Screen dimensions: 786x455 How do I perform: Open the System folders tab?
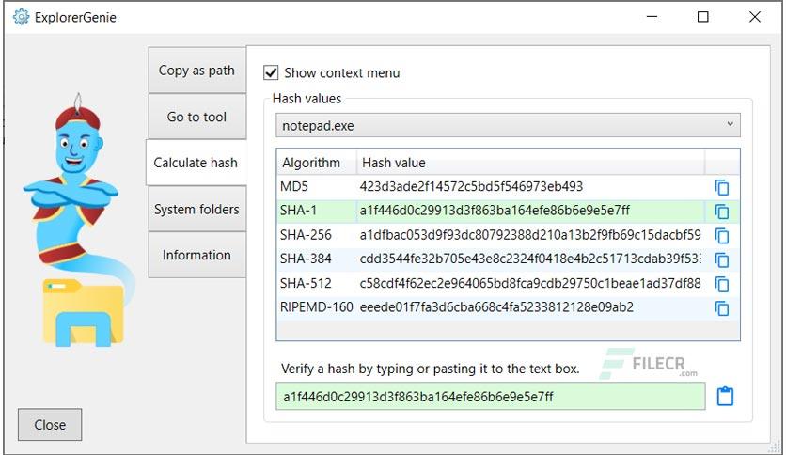click(x=196, y=209)
